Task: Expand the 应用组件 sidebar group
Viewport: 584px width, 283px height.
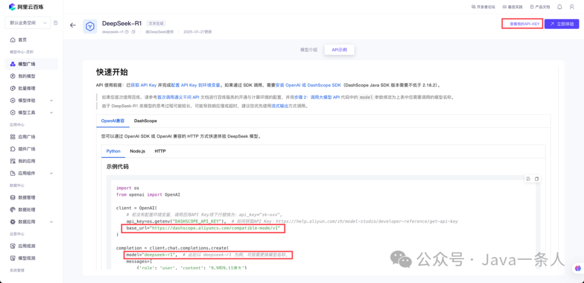Action: tap(31, 173)
